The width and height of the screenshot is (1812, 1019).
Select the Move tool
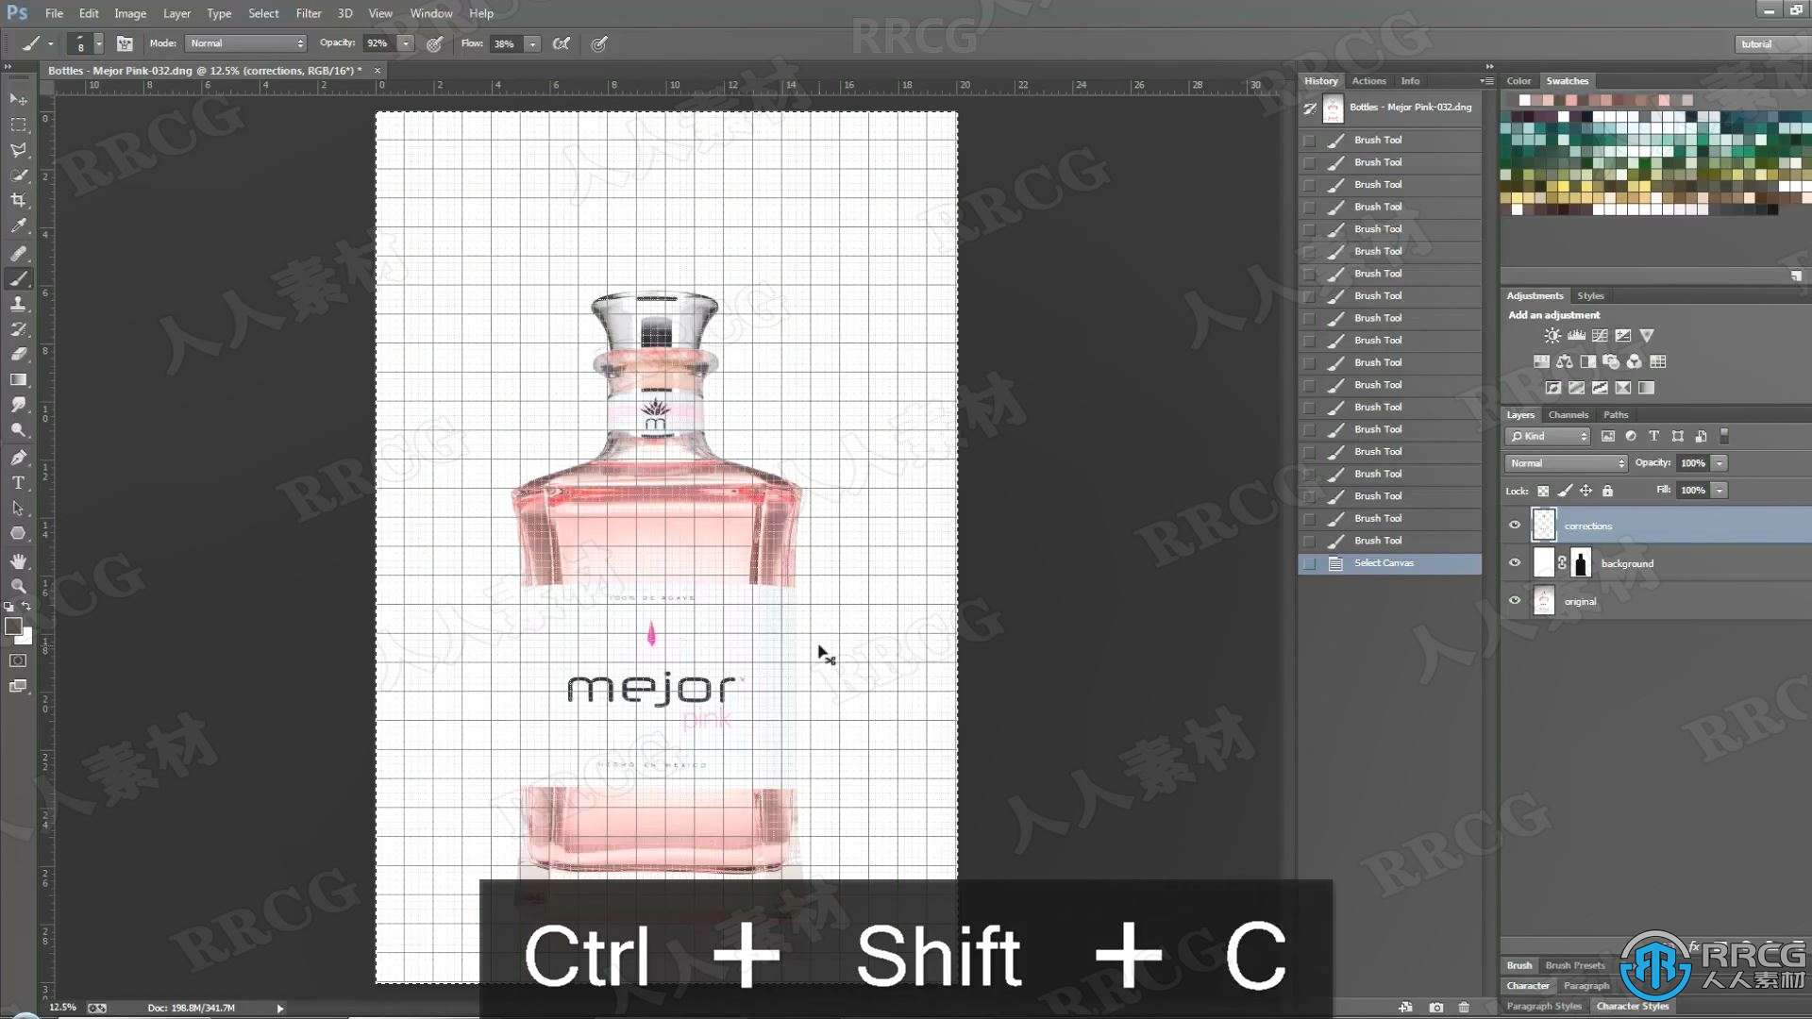pyautogui.click(x=18, y=98)
